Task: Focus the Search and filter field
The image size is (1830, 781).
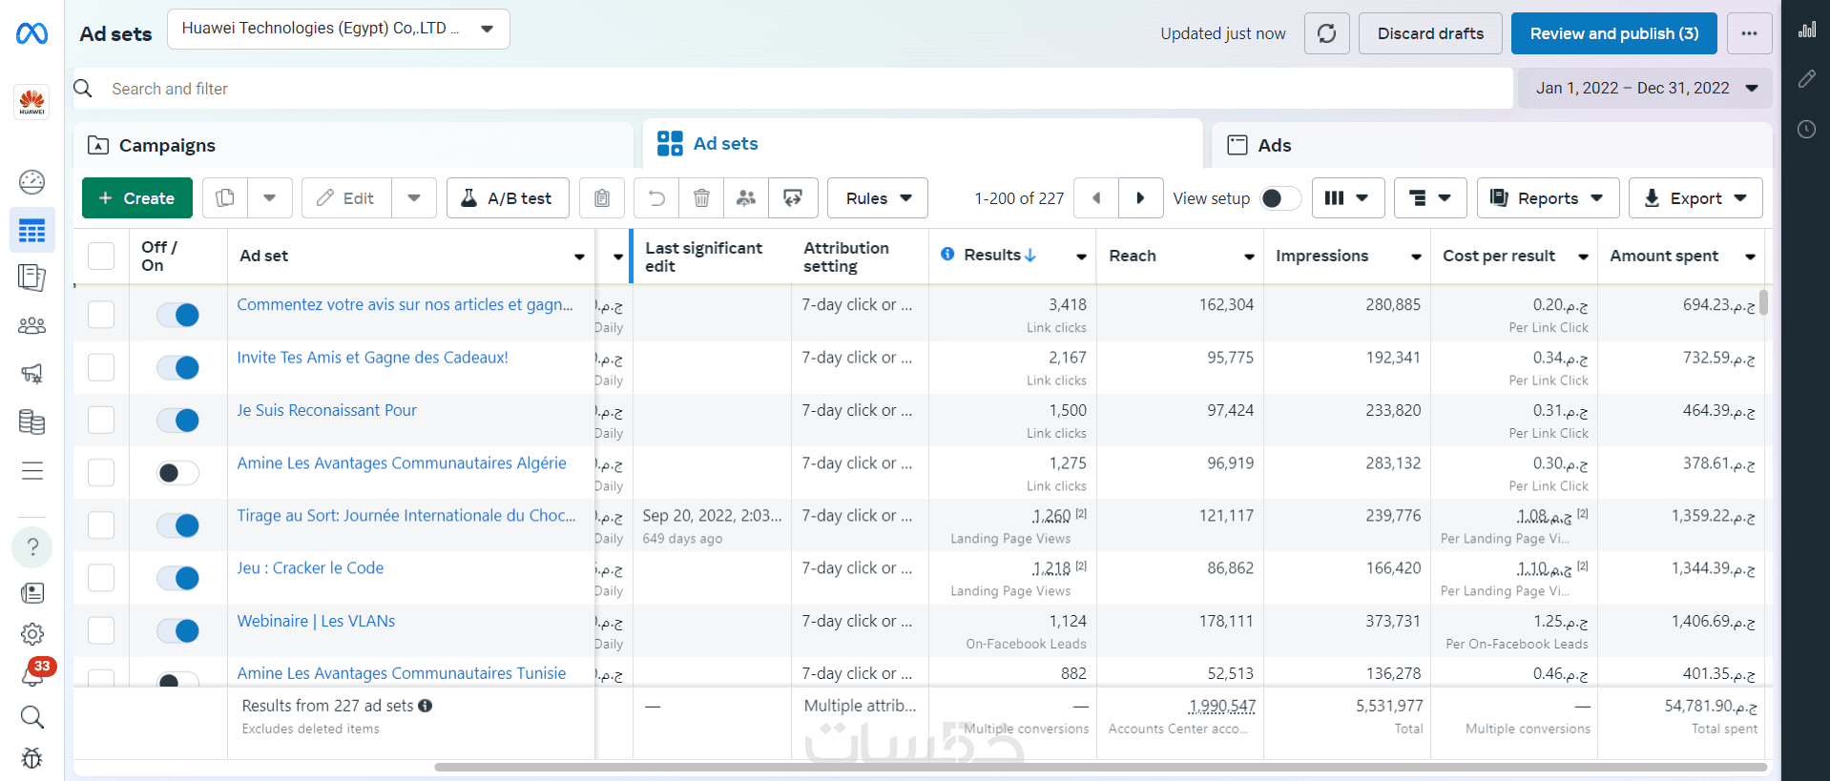Action: point(794,89)
